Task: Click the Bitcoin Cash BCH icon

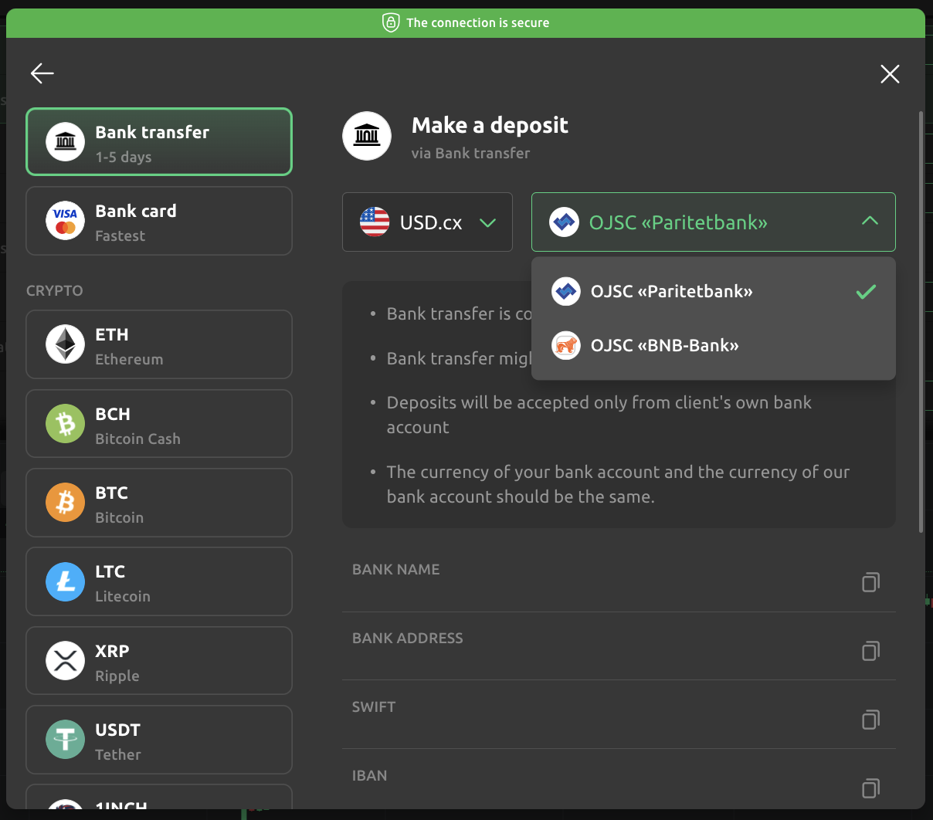Action: tap(65, 423)
